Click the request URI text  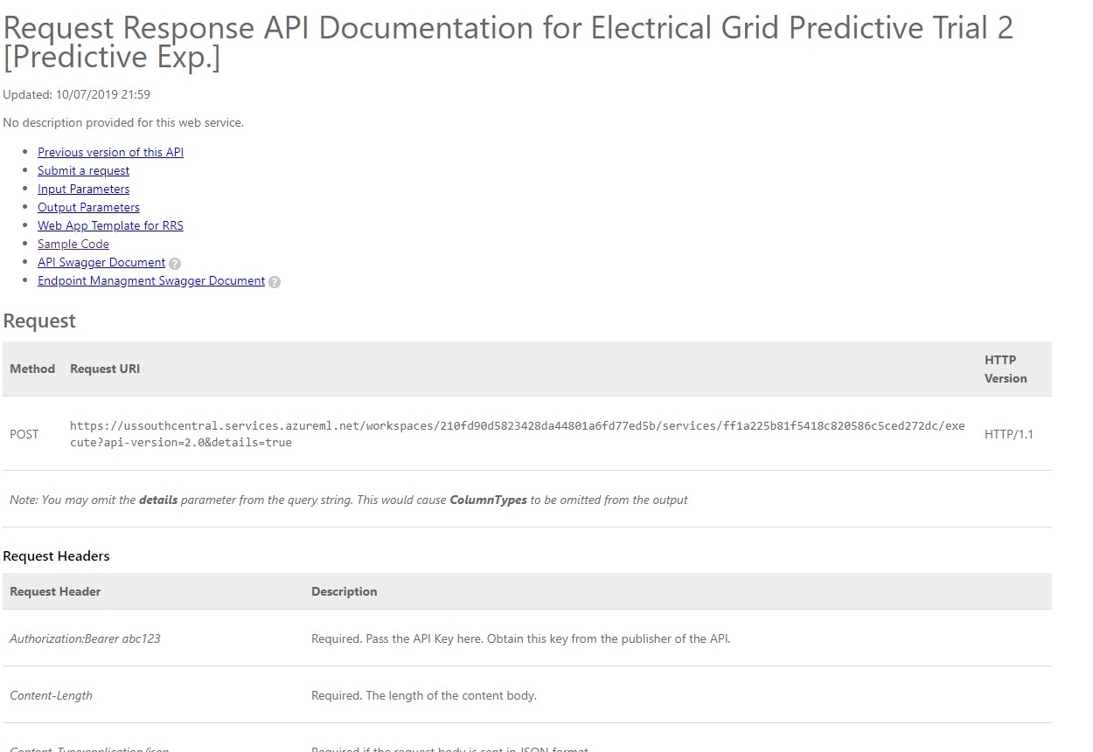(x=518, y=434)
